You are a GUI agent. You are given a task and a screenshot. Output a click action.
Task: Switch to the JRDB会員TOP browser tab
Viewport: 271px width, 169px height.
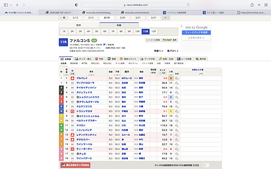58,12
